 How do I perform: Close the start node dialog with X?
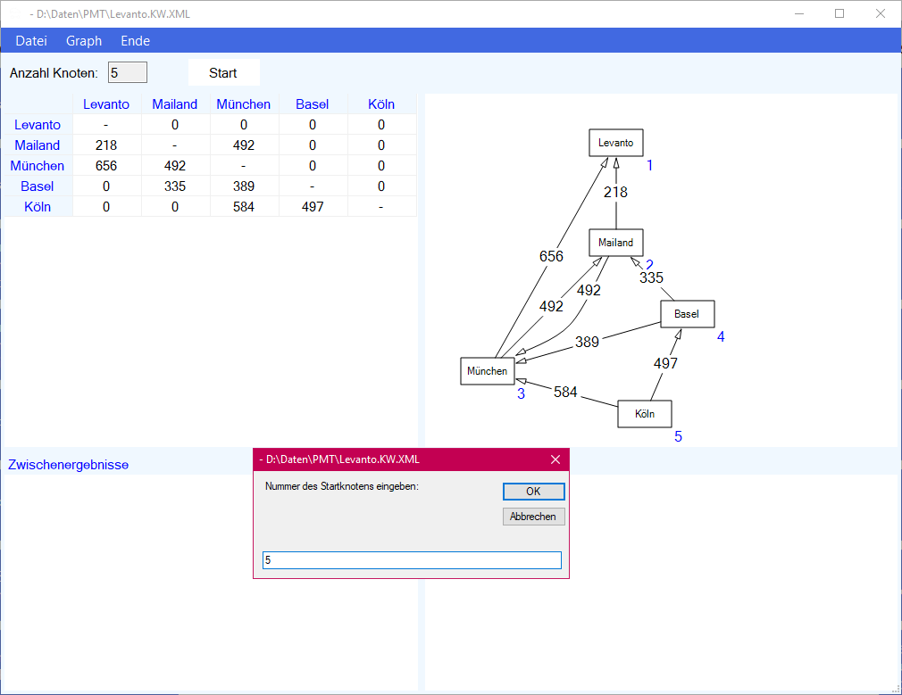[x=555, y=459]
